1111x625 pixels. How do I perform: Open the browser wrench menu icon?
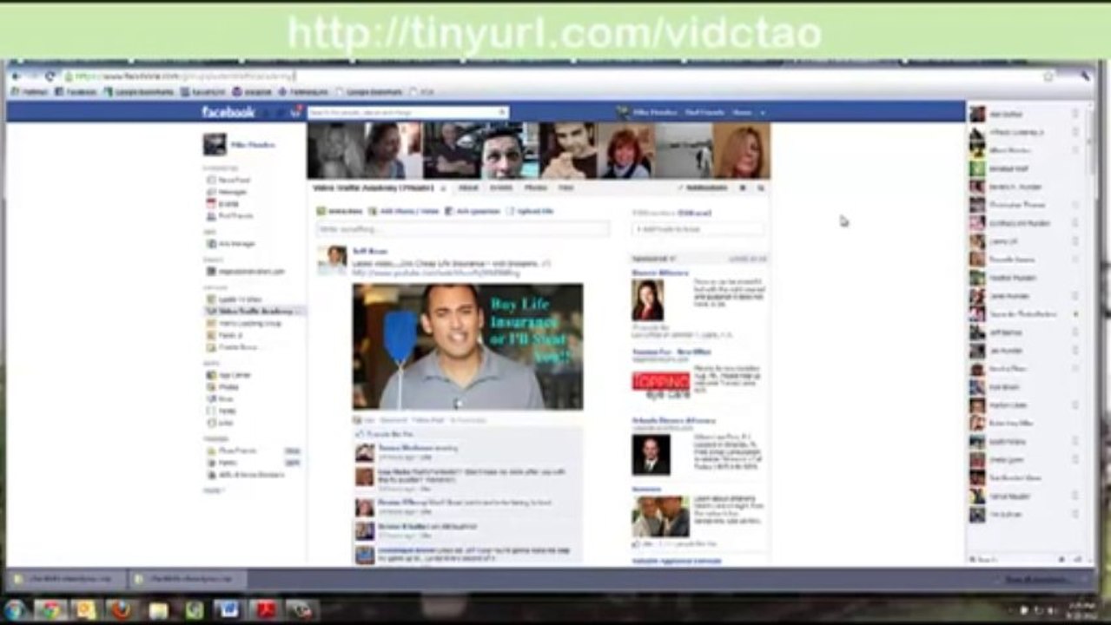tap(1085, 76)
